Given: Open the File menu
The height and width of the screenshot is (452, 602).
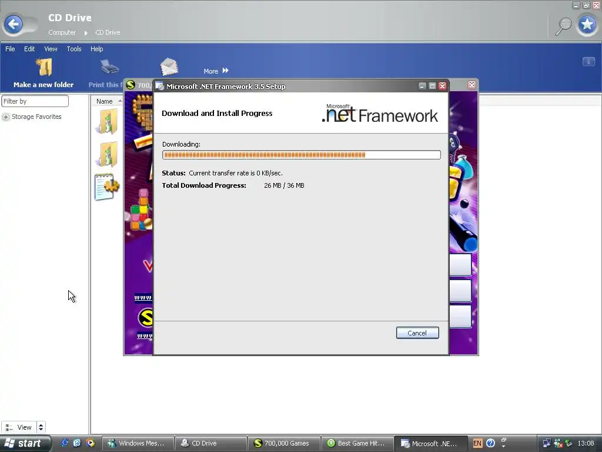Looking at the screenshot, I should point(10,49).
